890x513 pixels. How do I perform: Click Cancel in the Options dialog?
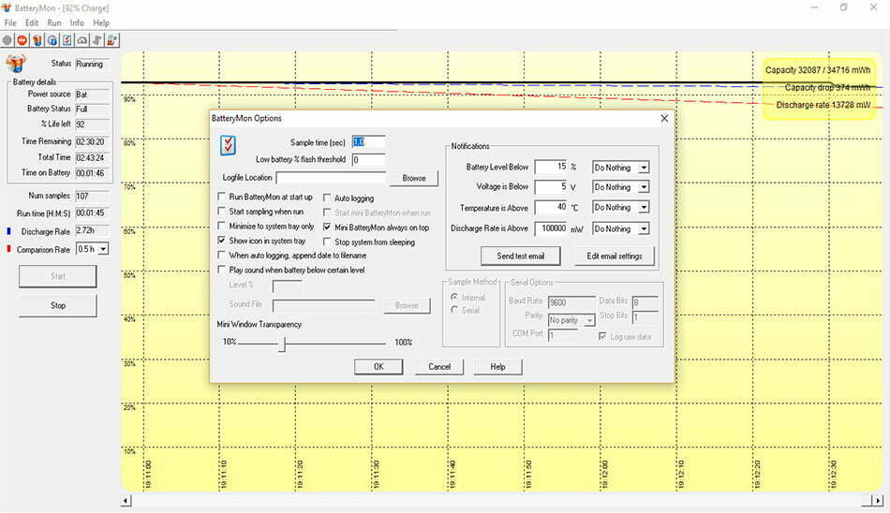click(439, 367)
